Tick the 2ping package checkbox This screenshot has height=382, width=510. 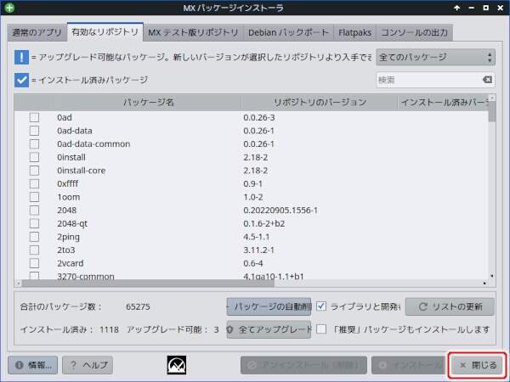coord(34,237)
